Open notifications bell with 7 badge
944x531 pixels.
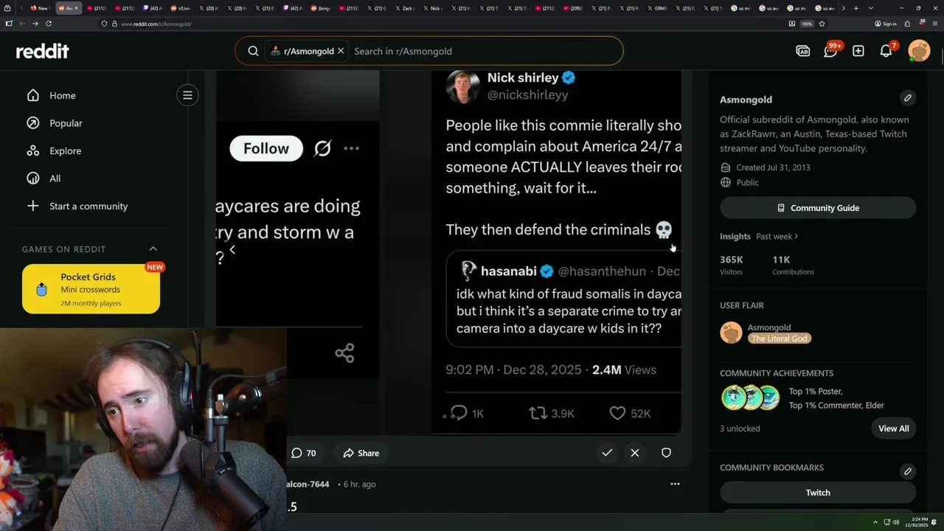click(886, 50)
